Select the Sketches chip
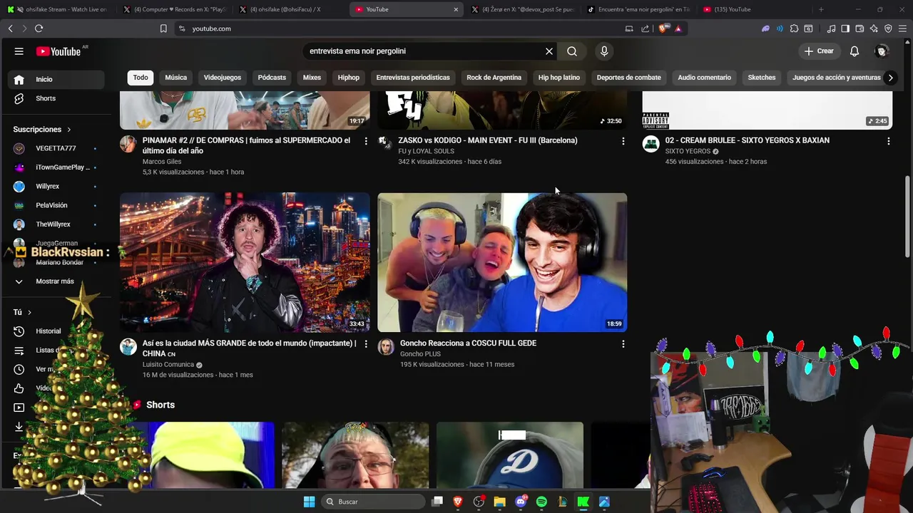Image resolution: width=913 pixels, height=513 pixels. point(762,78)
